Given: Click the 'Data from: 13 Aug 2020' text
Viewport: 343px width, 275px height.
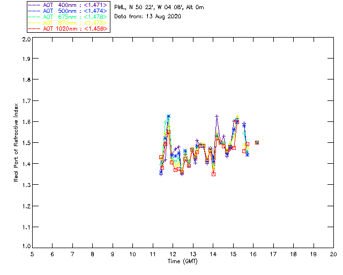Looking at the screenshot, I should click(148, 17).
